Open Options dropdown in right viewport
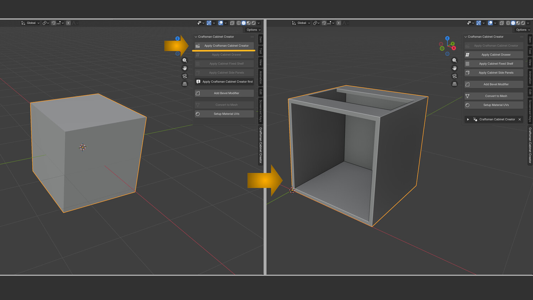This screenshot has height=300, width=533. [x=523, y=30]
